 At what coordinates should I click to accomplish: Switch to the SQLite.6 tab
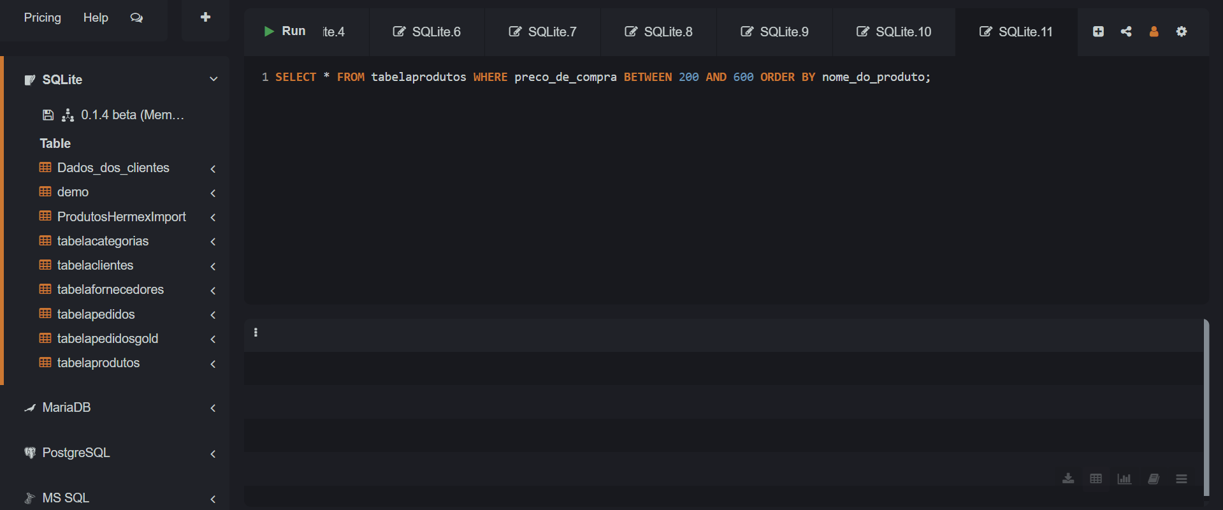click(426, 32)
